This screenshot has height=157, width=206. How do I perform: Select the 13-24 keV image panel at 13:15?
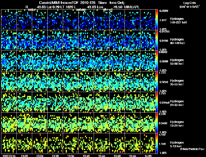(9, 123)
